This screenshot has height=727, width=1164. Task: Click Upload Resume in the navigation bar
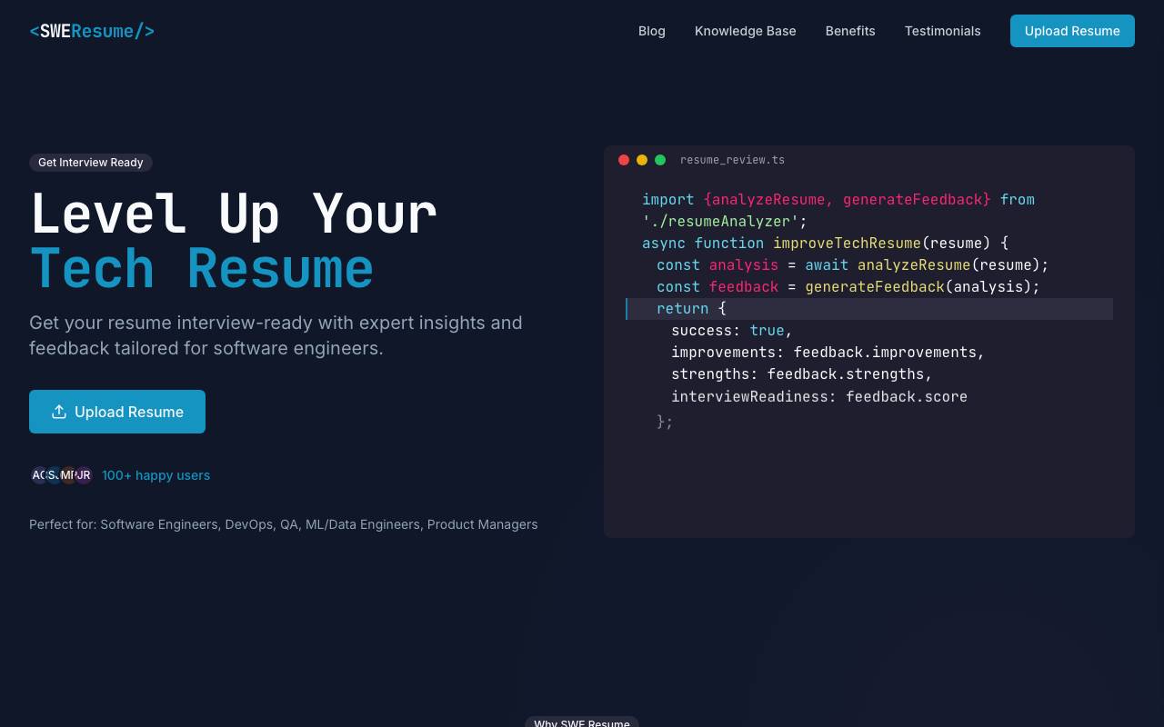click(x=1072, y=31)
